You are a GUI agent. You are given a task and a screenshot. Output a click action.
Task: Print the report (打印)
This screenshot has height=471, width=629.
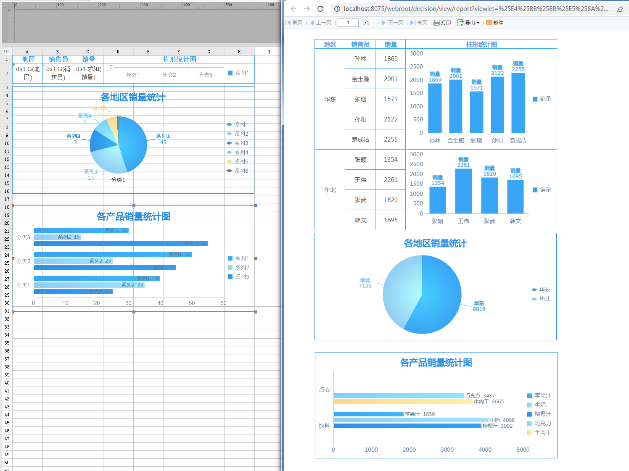click(442, 23)
